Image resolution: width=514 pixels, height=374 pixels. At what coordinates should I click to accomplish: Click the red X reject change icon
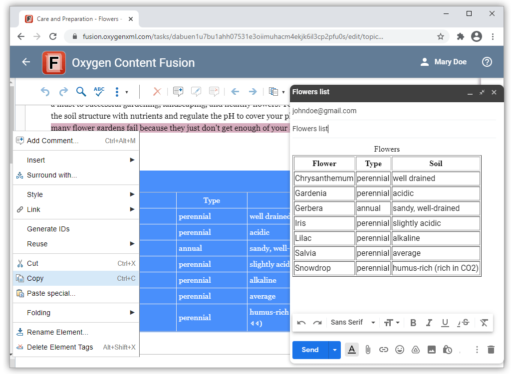[157, 92]
